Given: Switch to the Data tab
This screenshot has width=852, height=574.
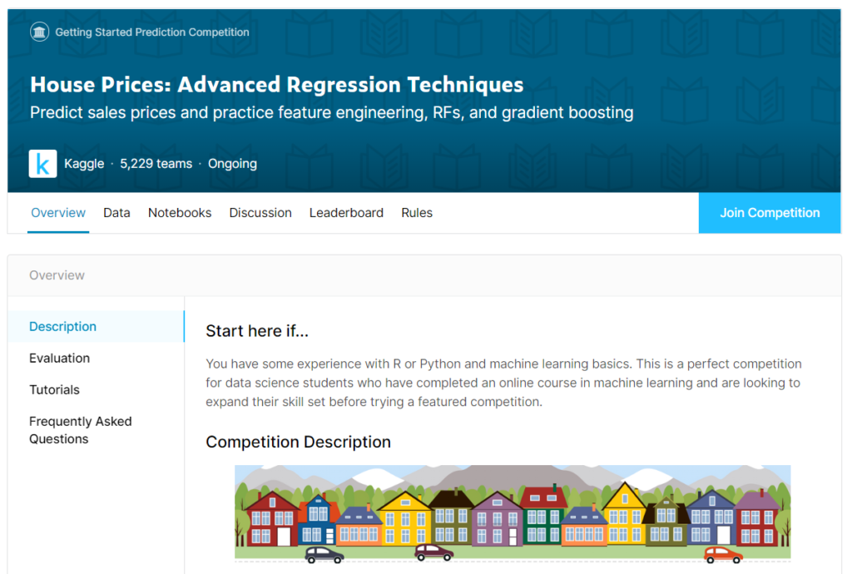Looking at the screenshot, I should click(x=116, y=213).
